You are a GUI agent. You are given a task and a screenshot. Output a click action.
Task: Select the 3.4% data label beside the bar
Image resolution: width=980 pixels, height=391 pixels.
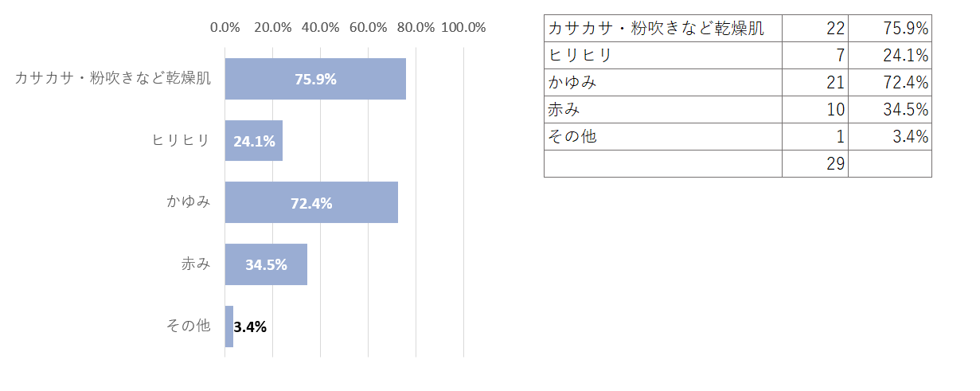point(250,326)
